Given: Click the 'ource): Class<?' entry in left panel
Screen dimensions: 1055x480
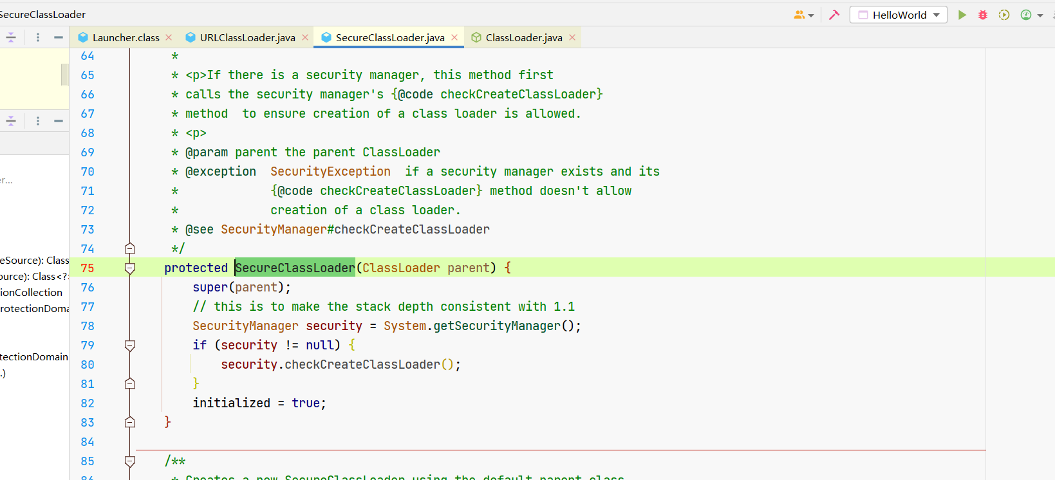Looking at the screenshot, I should (x=34, y=276).
